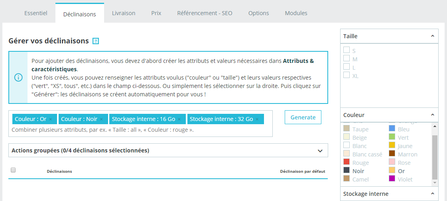Select the Marron color swatch
Viewport: 447px width, 201px height.
(392, 153)
